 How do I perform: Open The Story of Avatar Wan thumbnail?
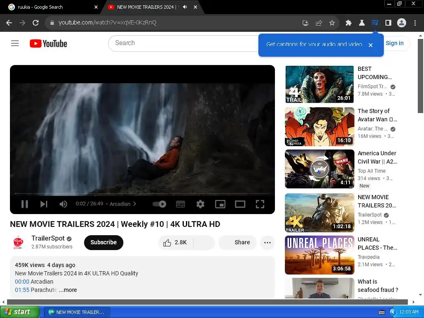[319, 127]
